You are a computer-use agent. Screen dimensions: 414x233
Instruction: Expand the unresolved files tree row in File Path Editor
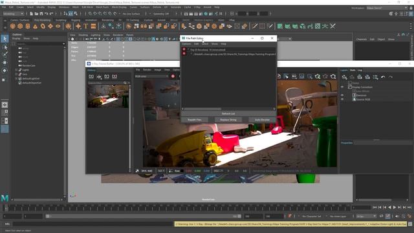pos(188,49)
